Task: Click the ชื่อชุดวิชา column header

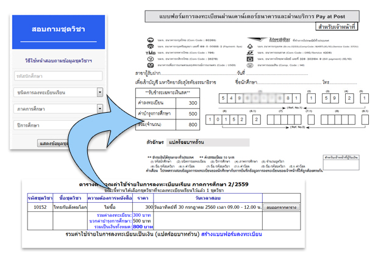Action: pyautogui.click(x=70, y=198)
